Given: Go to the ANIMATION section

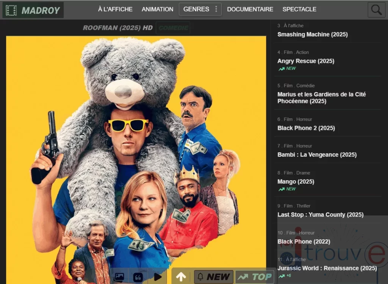Looking at the screenshot, I should click(x=157, y=9).
